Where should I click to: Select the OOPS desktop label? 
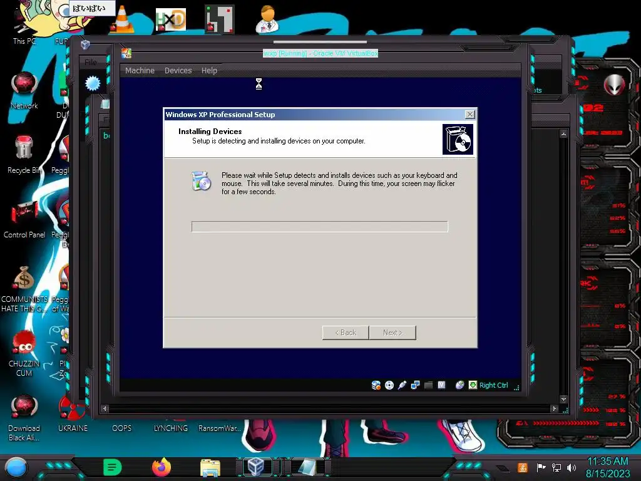point(122,428)
